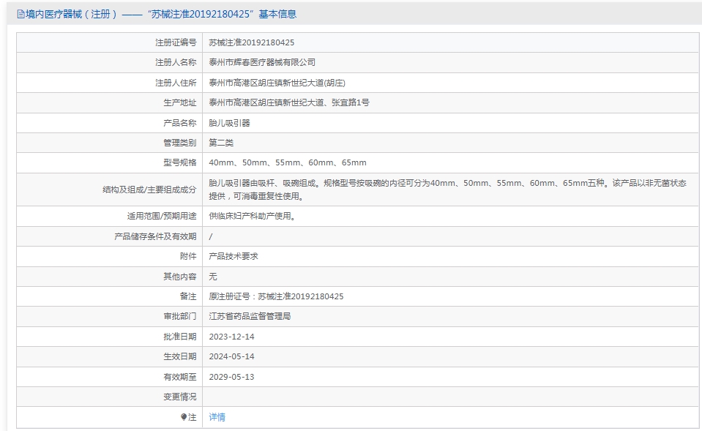
Task: Click the 变更情况 label
Action: (x=180, y=397)
